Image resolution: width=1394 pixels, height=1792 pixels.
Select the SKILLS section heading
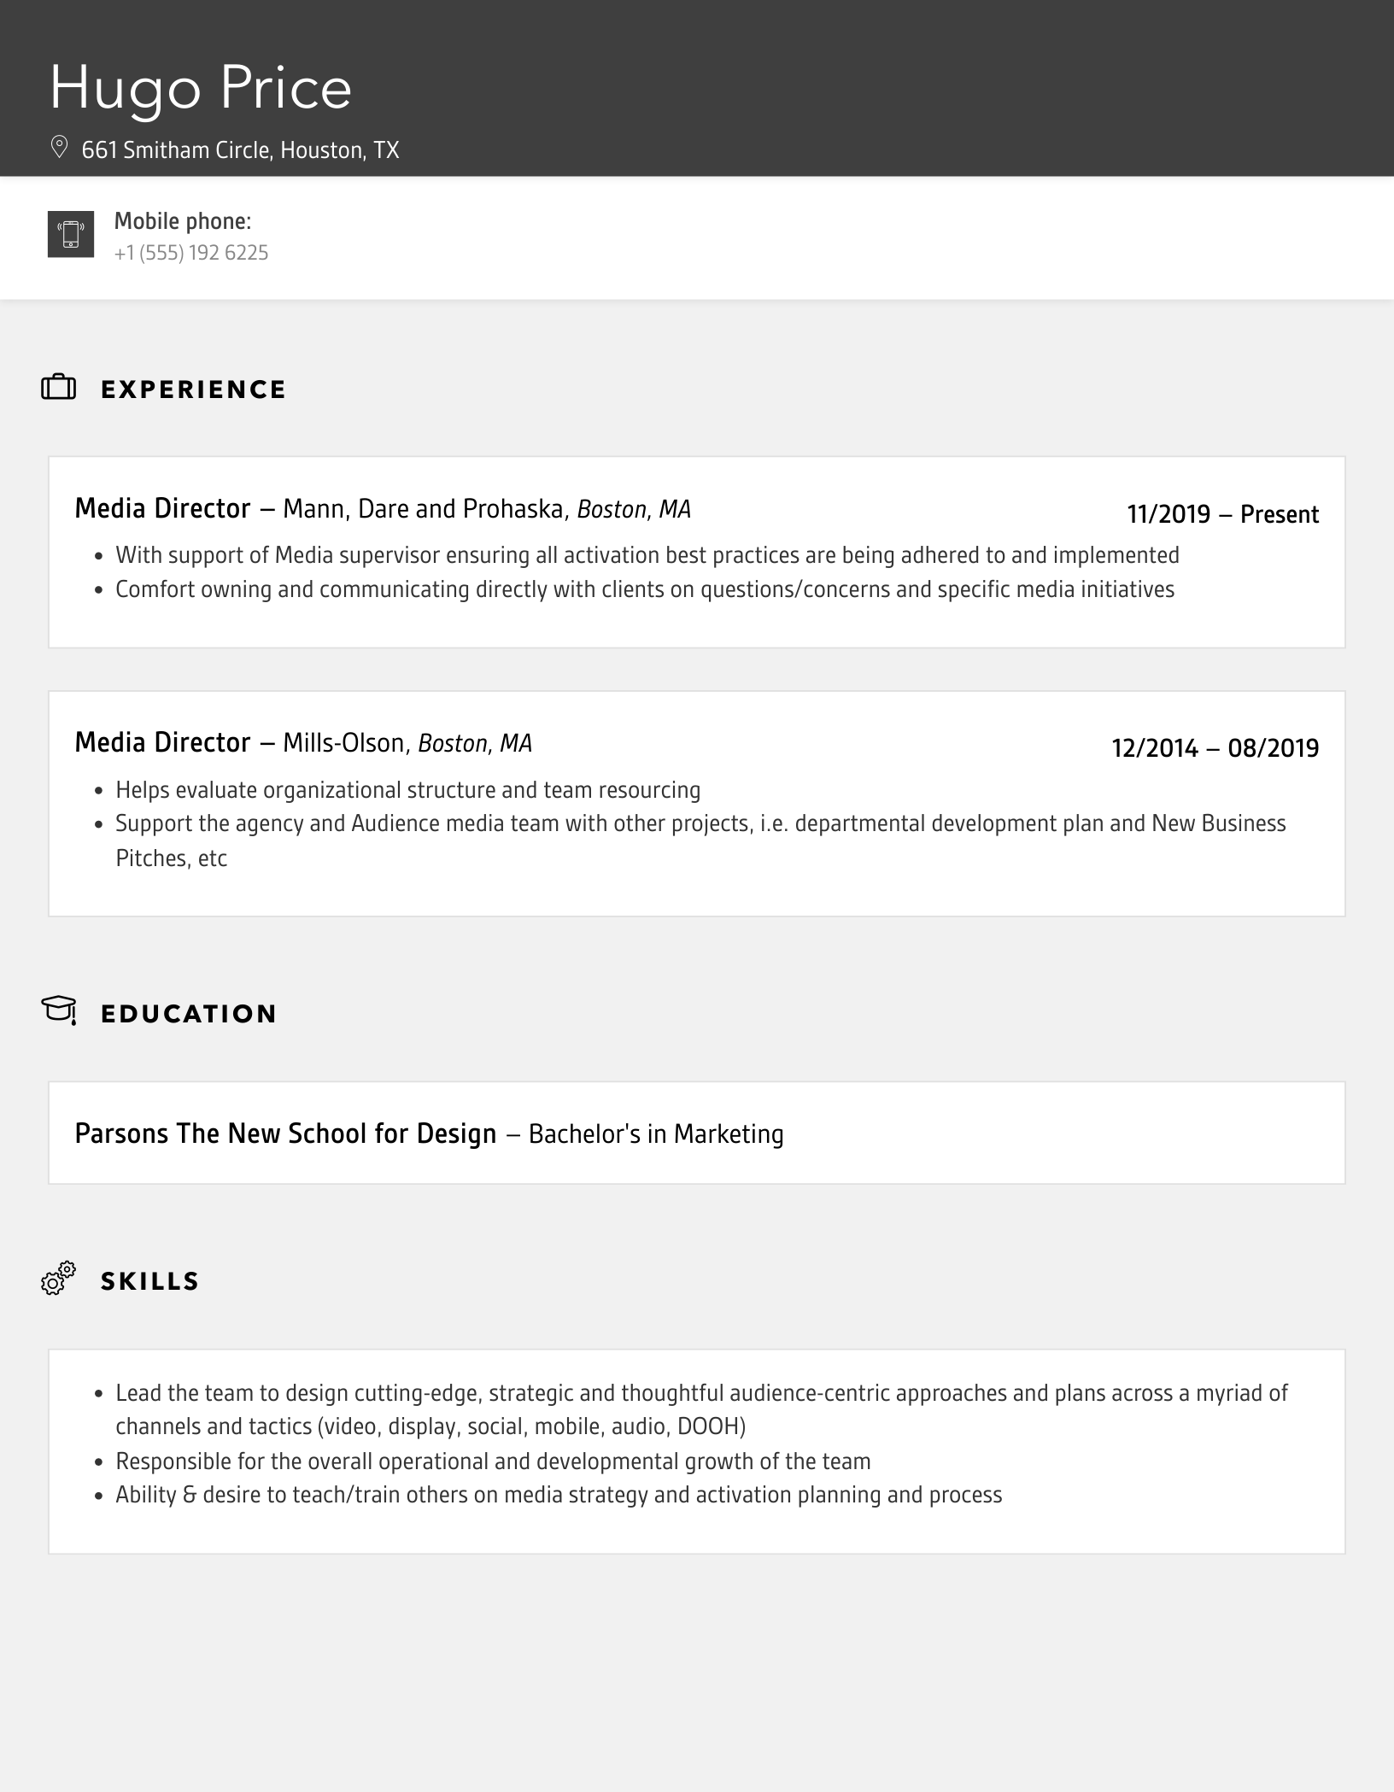pyautogui.click(x=149, y=1281)
